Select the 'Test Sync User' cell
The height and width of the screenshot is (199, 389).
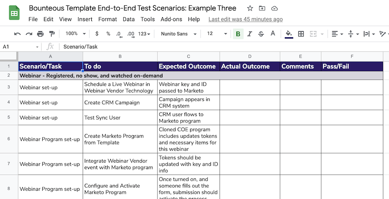tap(120, 118)
